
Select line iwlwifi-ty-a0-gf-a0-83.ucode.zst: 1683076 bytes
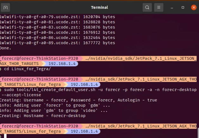57,27
